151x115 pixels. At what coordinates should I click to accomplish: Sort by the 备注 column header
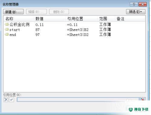click(130, 19)
